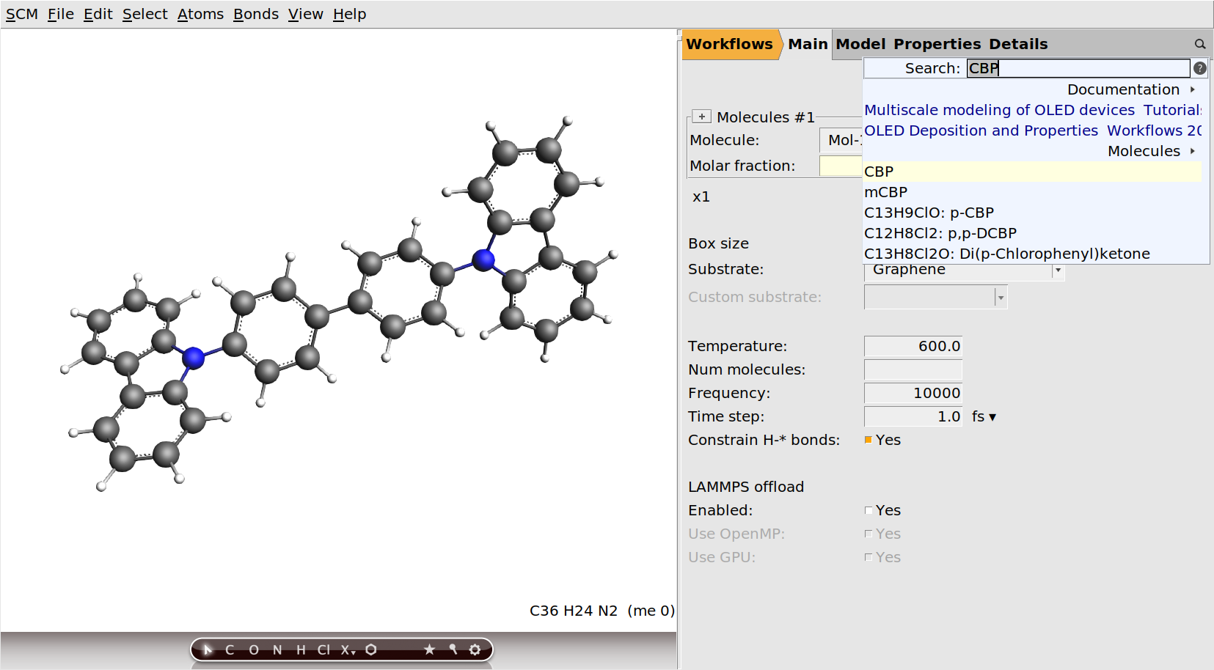Open Multiscale modeling of OLED devices link
1214x670 pixels.
click(x=999, y=110)
